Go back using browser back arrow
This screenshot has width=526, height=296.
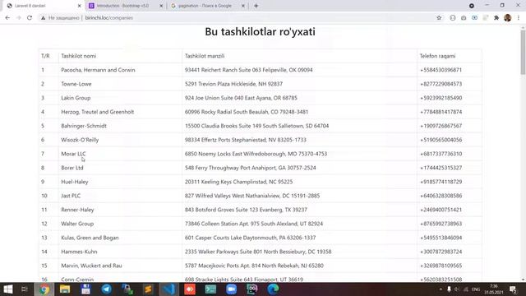7,18
